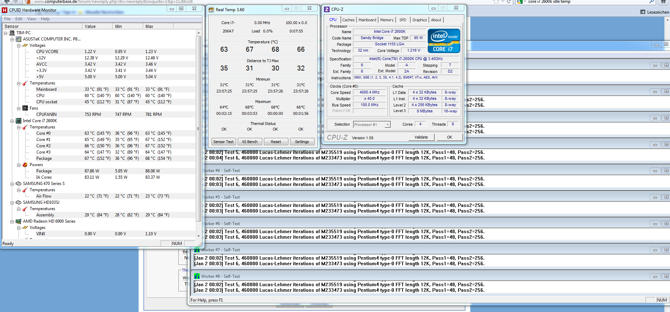Click the Hardware Monitor scrollbar down arrow

point(199,236)
